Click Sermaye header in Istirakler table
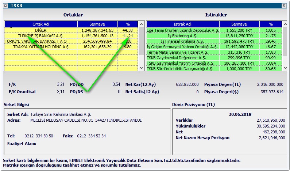The image size is (290, 171). pyautogui.click(x=239, y=24)
